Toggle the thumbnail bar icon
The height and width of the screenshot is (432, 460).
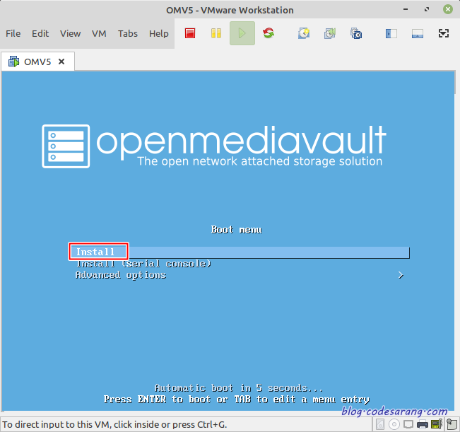pyautogui.click(x=417, y=33)
